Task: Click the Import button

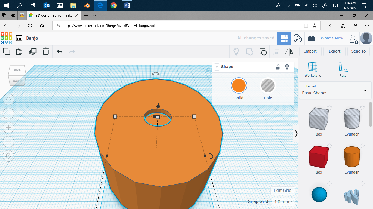Action: pos(310,51)
